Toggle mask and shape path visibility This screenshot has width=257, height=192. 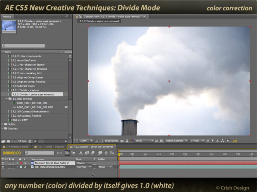tap(101, 141)
